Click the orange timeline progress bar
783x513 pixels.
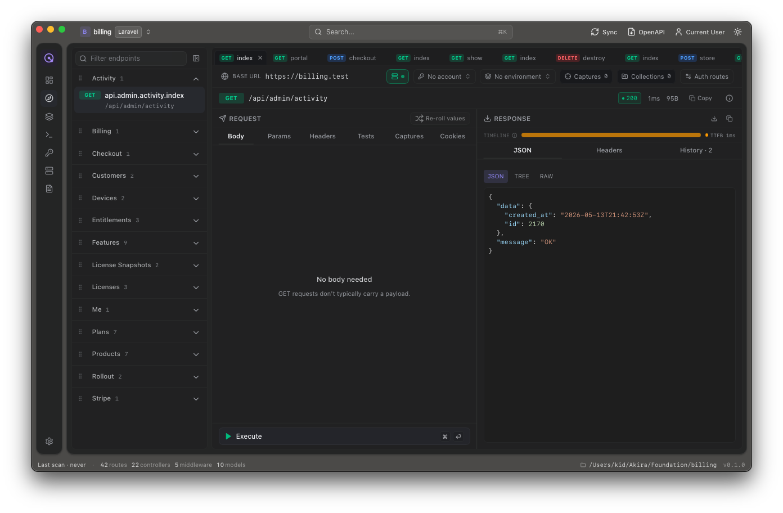611,135
